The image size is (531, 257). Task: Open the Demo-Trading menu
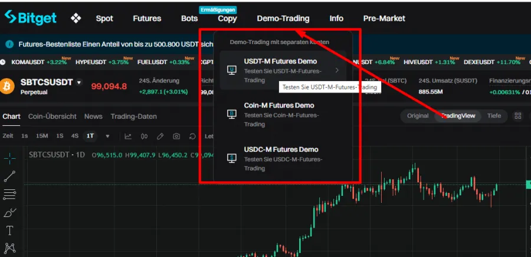click(x=283, y=19)
